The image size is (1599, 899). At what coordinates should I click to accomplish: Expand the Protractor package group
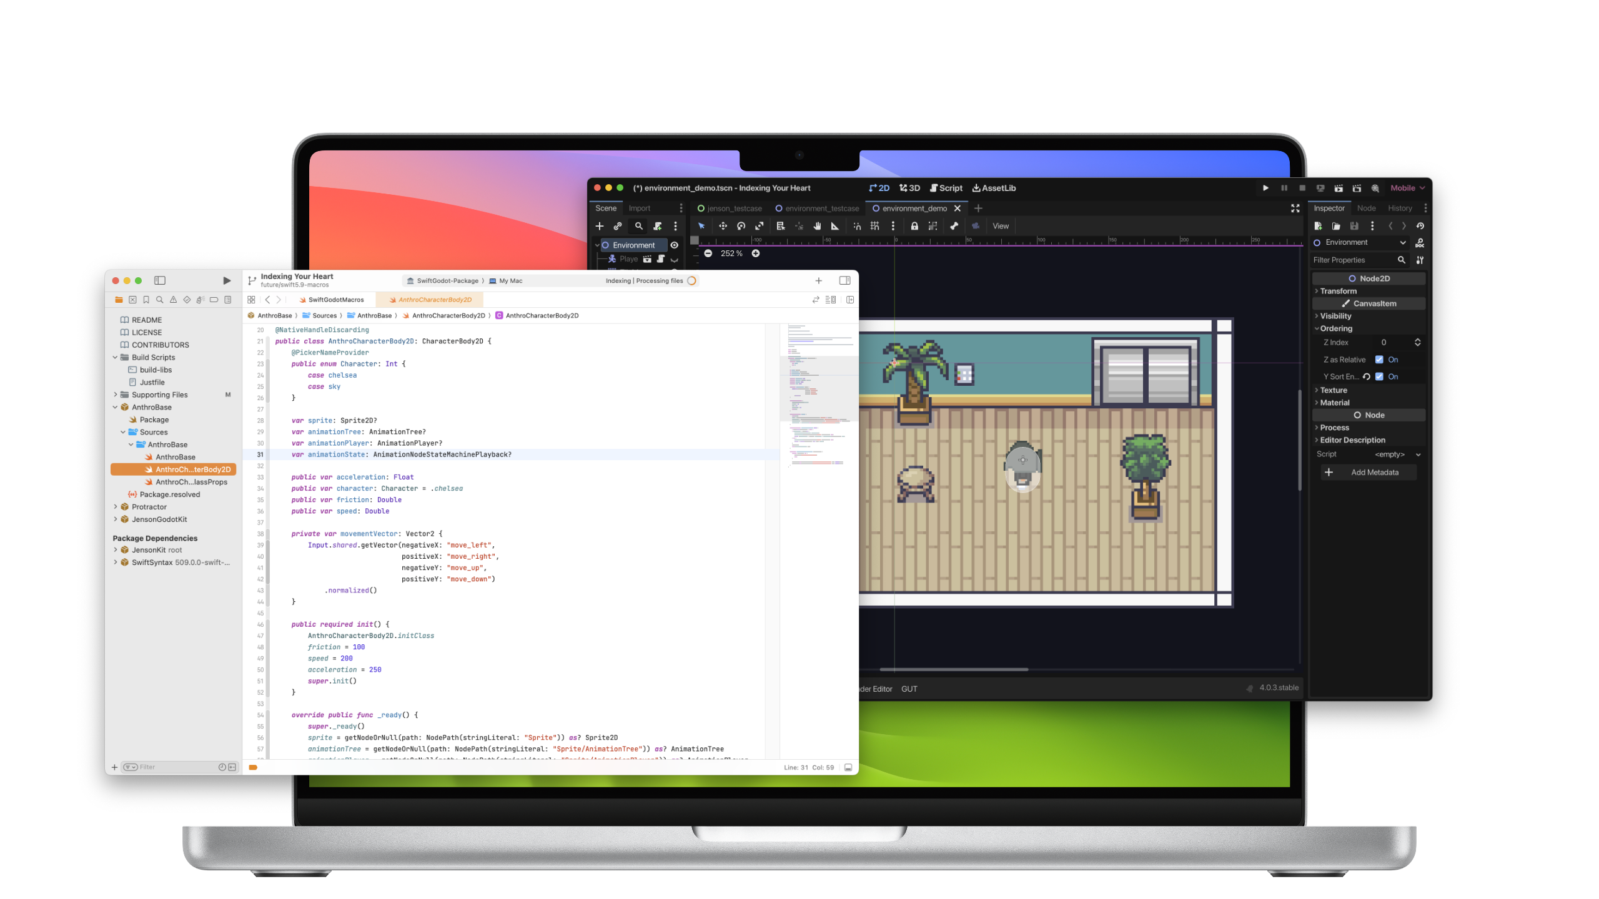tap(116, 507)
